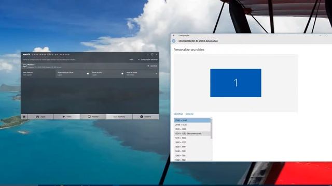The image size is (332, 186).
Task: Toggle Escala da GPU switch
Action: click(122, 73)
